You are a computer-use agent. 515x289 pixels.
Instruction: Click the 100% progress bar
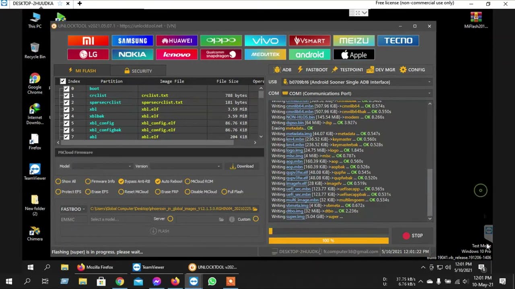(x=329, y=240)
